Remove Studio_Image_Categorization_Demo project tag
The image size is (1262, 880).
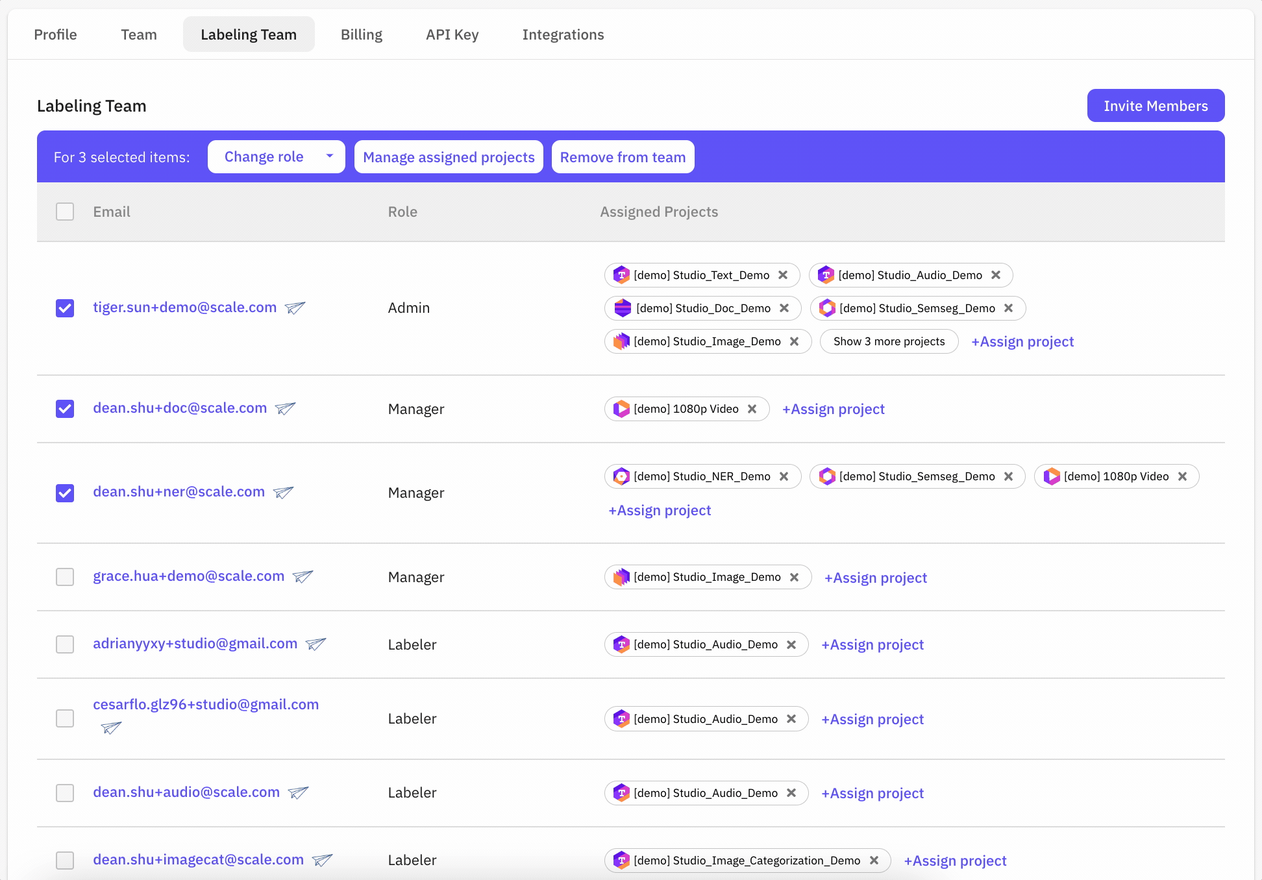click(x=874, y=861)
